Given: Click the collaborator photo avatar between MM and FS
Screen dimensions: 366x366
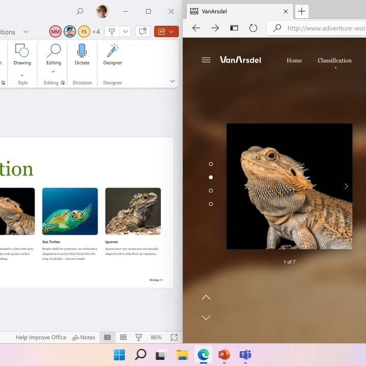Looking at the screenshot, I should [70, 32].
